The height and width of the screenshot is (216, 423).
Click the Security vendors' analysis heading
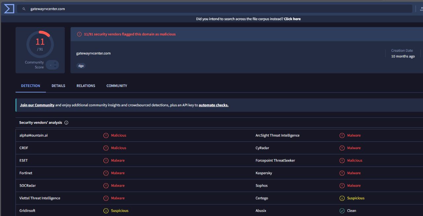[x=41, y=123]
